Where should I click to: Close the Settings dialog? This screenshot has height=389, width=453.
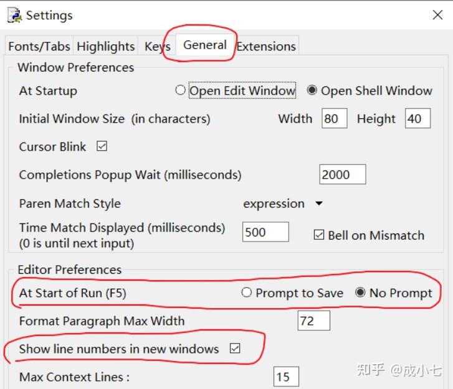pyautogui.click(x=437, y=15)
